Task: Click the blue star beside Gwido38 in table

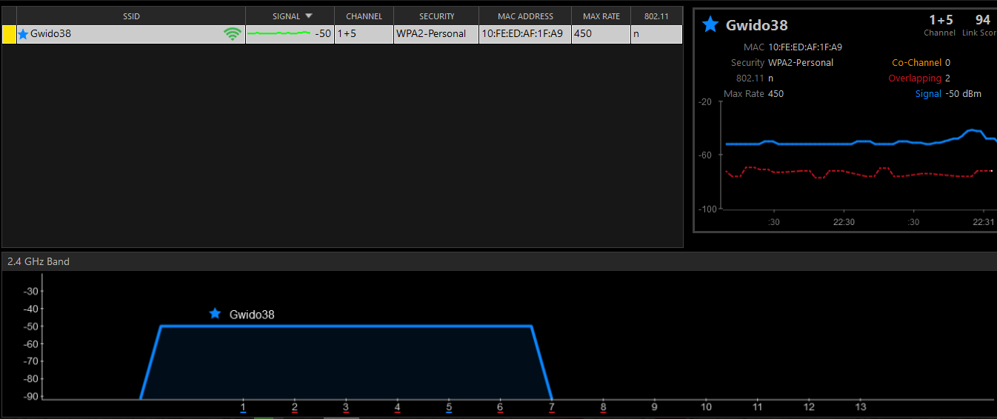Action: pyautogui.click(x=23, y=34)
